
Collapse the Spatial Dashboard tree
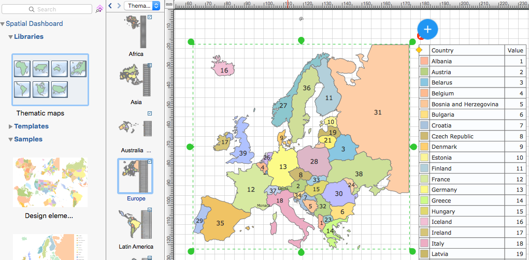point(3,24)
